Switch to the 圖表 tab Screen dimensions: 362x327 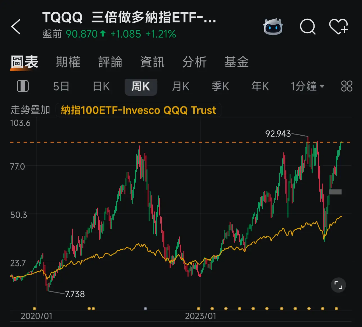click(x=24, y=62)
